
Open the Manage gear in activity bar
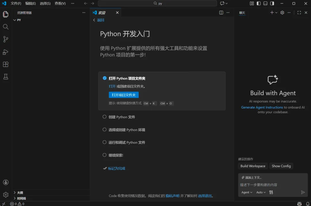6,195
